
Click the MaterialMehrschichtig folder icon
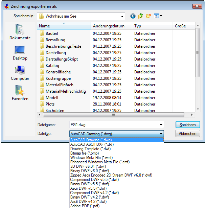42,91
